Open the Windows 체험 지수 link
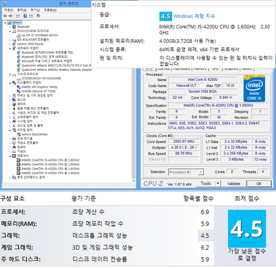 tap(194, 16)
